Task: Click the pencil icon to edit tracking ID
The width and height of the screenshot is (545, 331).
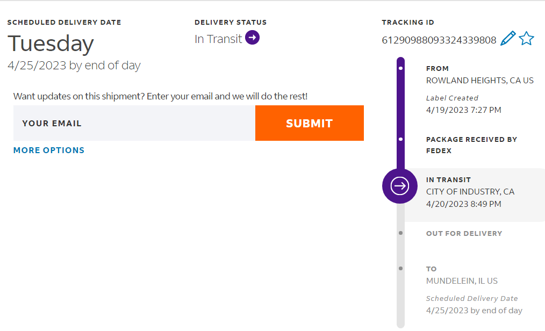Action: pyautogui.click(x=507, y=39)
